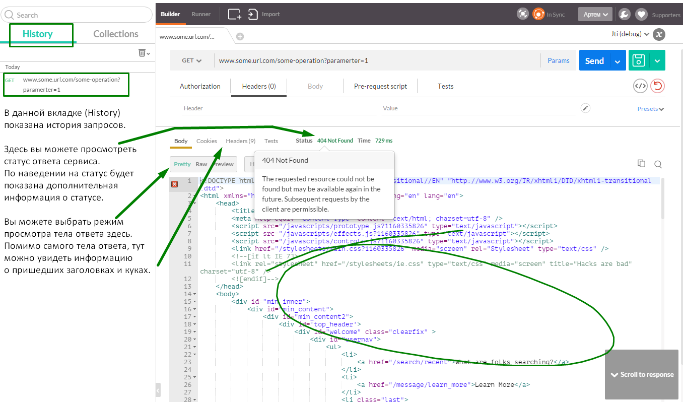Generate code snippet with </> icon
Screen dimensions: 683x402
[x=640, y=86]
